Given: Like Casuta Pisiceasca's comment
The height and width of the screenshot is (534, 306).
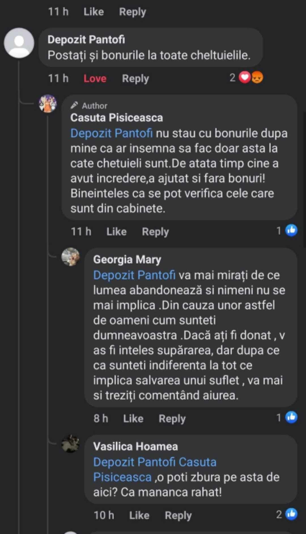Looking at the screenshot, I should pos(116,232).
